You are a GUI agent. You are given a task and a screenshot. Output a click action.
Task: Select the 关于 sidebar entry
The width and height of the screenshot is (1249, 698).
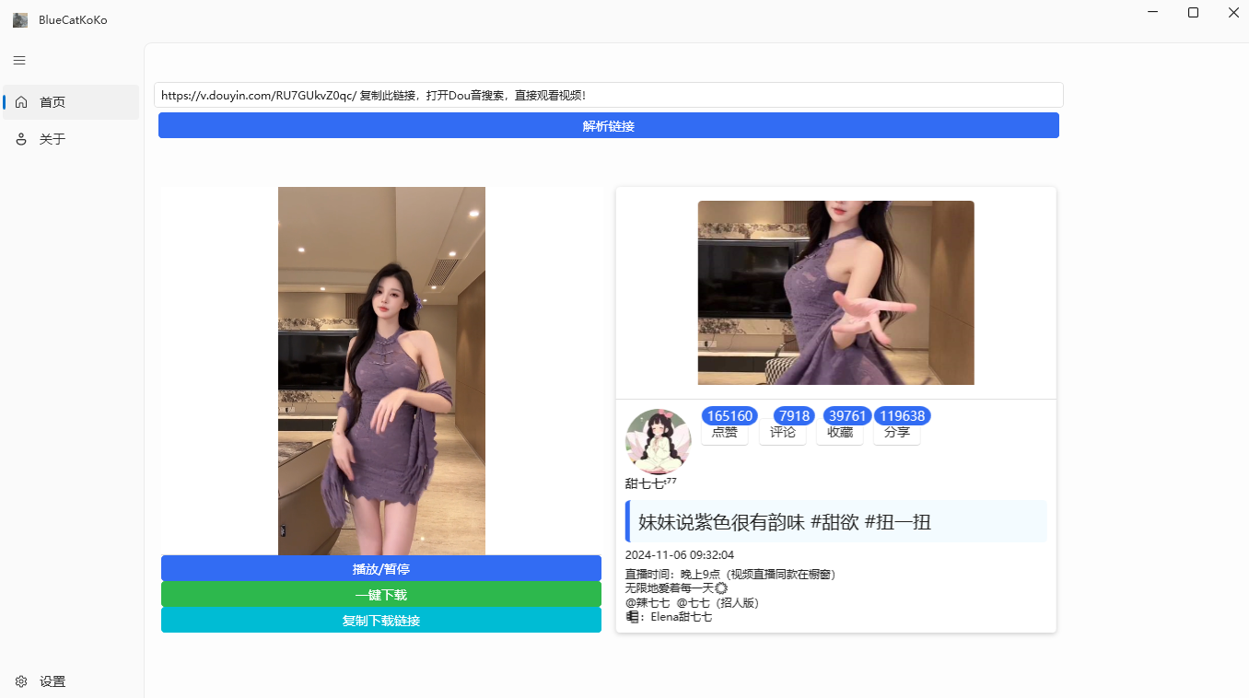(51, 138)
